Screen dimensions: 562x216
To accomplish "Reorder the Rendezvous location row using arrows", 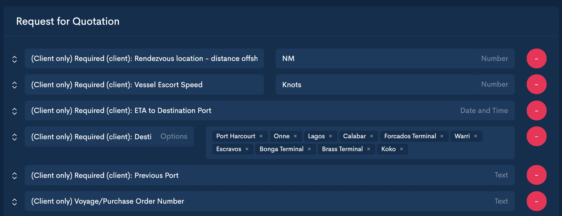I will point(15,59).
